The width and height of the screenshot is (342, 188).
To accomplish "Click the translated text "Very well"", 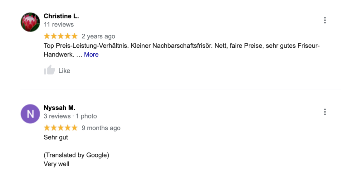I will (56, 164).
